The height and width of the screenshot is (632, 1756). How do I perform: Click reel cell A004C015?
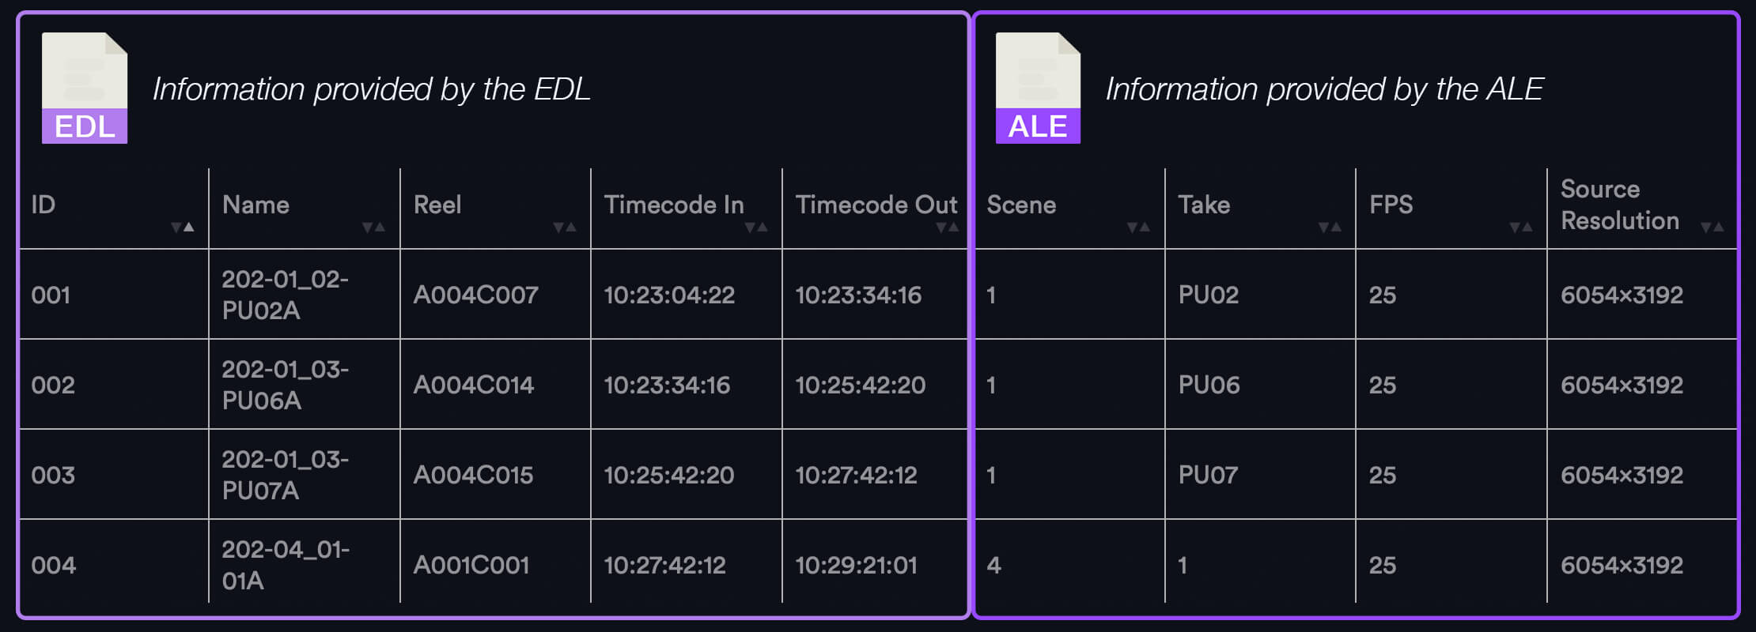[x=473, y=475]
